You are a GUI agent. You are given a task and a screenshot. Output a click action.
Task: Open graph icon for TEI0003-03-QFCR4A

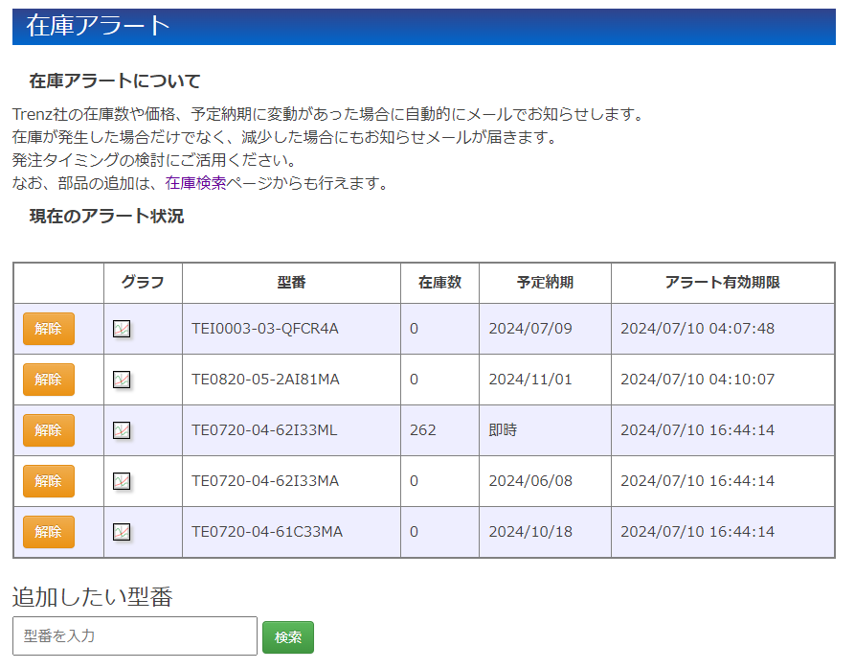122,329
